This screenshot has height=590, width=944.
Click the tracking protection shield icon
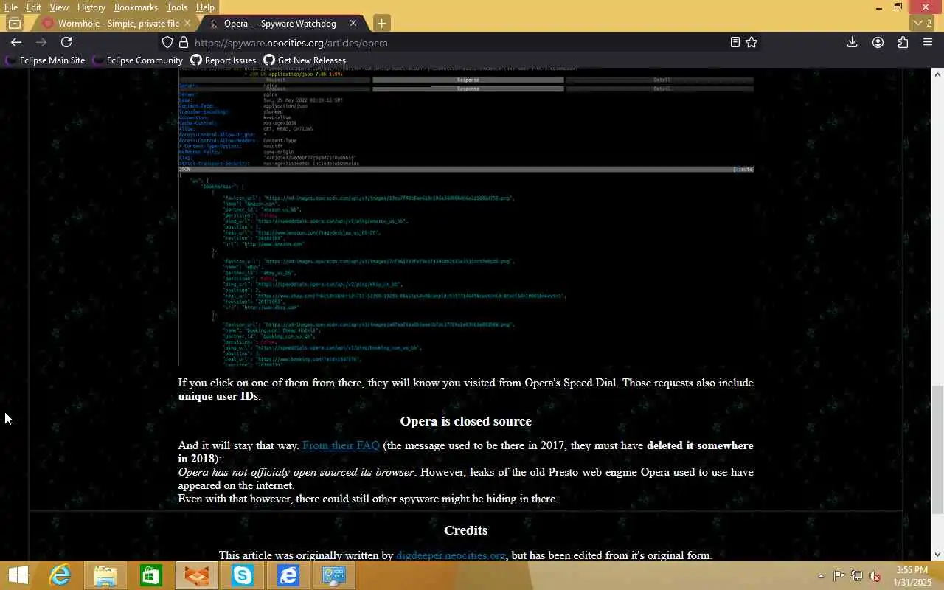click(167, 43)
